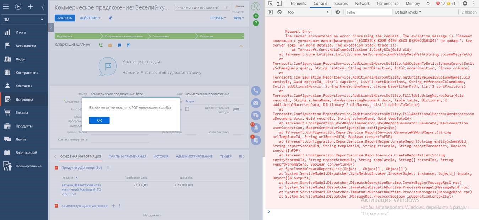479x220 pixels.
Task: Expand the ПЕЧАТЬ dropdown
Action: pos(218,18)
